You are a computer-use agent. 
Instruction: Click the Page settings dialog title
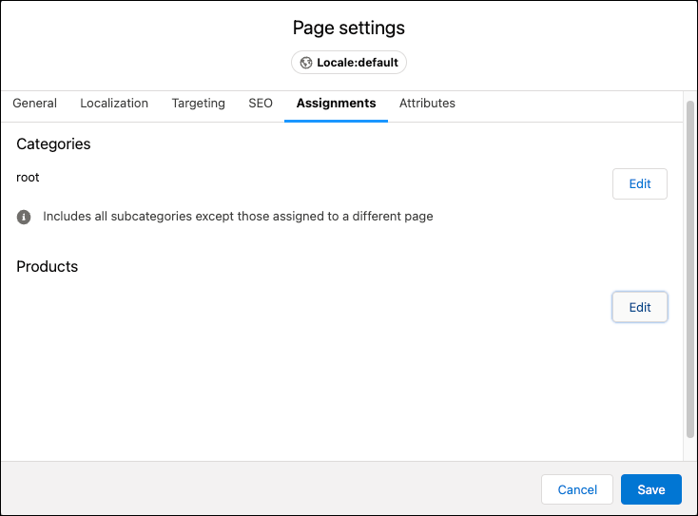pos(349,28)
